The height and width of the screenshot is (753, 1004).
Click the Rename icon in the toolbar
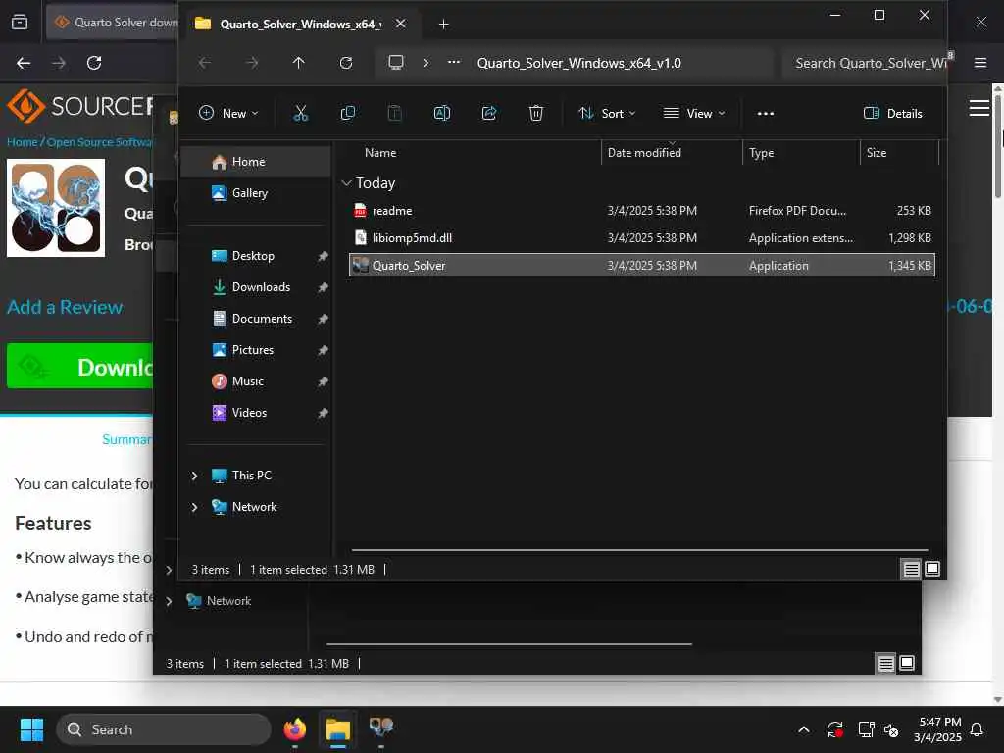click(x=442, y=114)
